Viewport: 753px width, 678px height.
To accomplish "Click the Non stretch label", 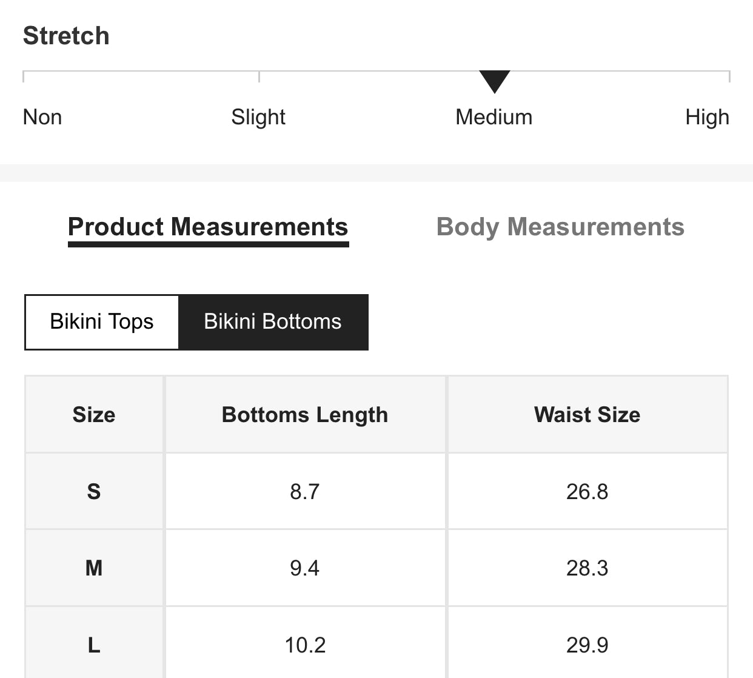I will (42, 117).
